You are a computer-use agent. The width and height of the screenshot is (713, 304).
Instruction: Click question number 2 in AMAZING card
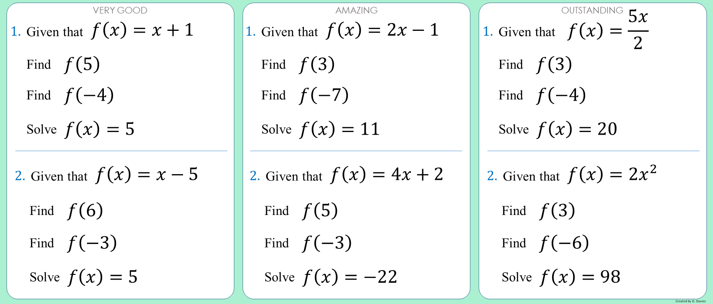click(x=255, y=176)
